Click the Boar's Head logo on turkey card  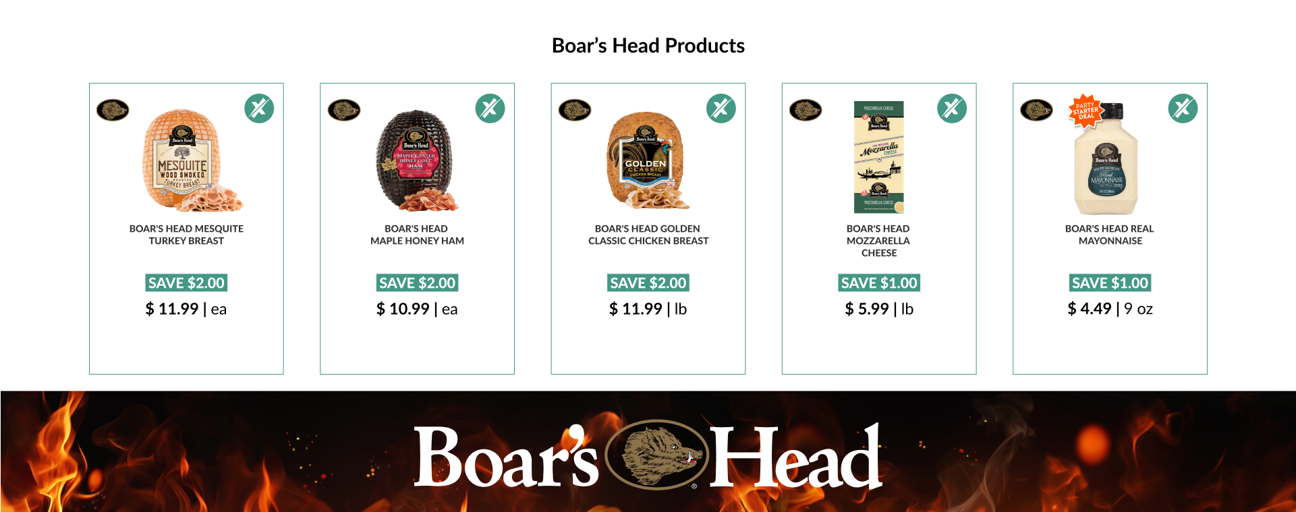pos(113,110)
